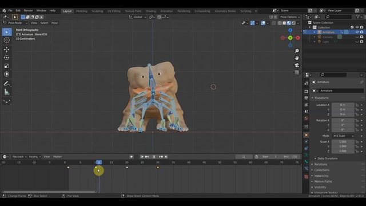Open the World properties tab
Screen dimensions: 366x206
tap(307, 118)
